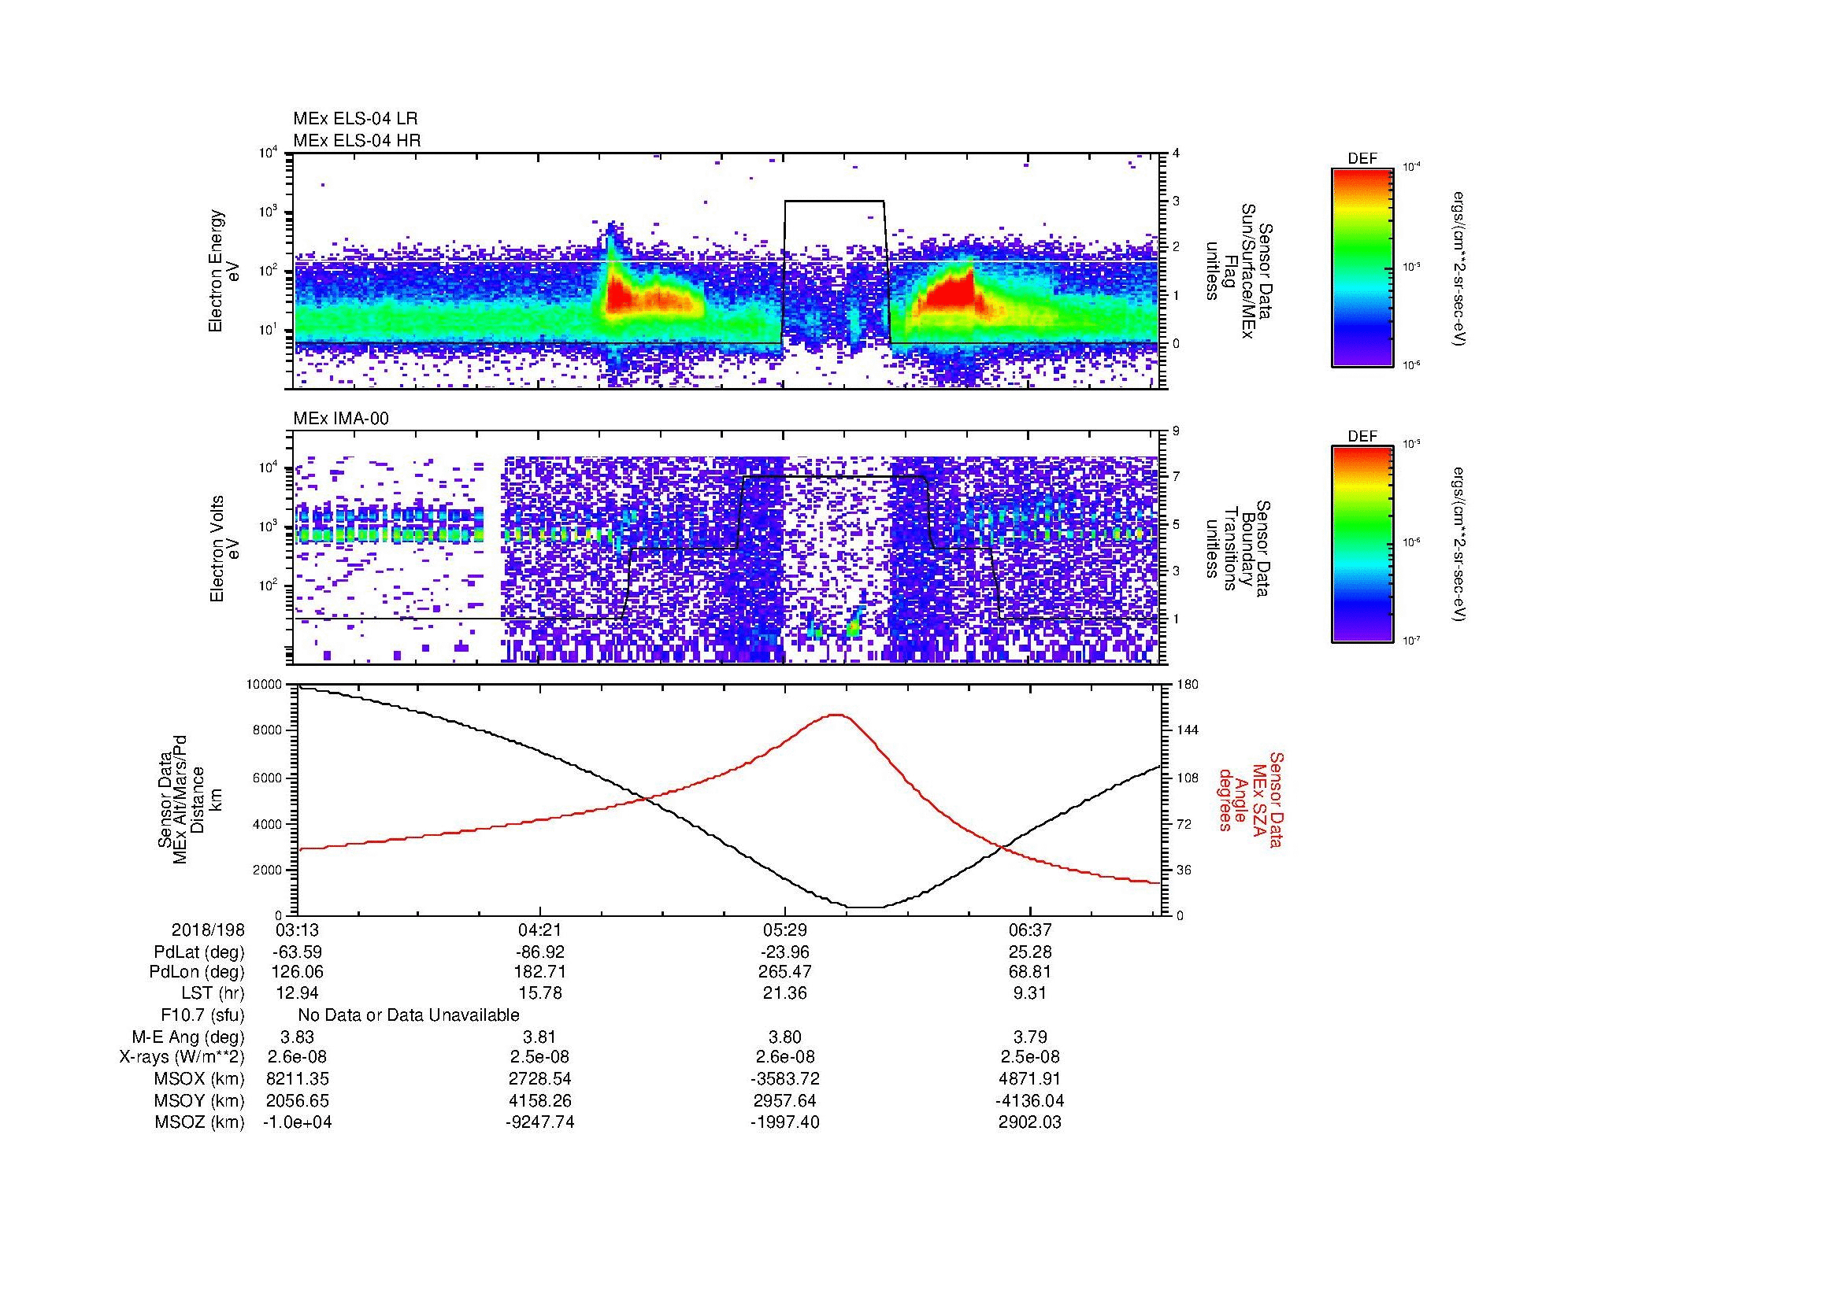Image resolution: width=1842 pixels, height=1301 pixels.
Task: Click the '05:29' time tick label
Action: [x=784, y=930]
